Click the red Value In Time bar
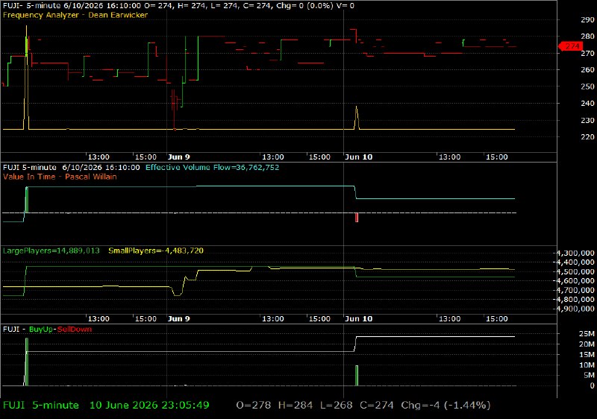Screen dimensions: 597x419 point(357,217)
